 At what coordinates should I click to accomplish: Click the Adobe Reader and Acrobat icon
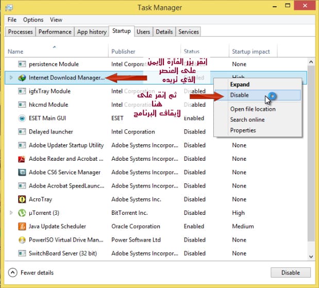click(22, 159)
